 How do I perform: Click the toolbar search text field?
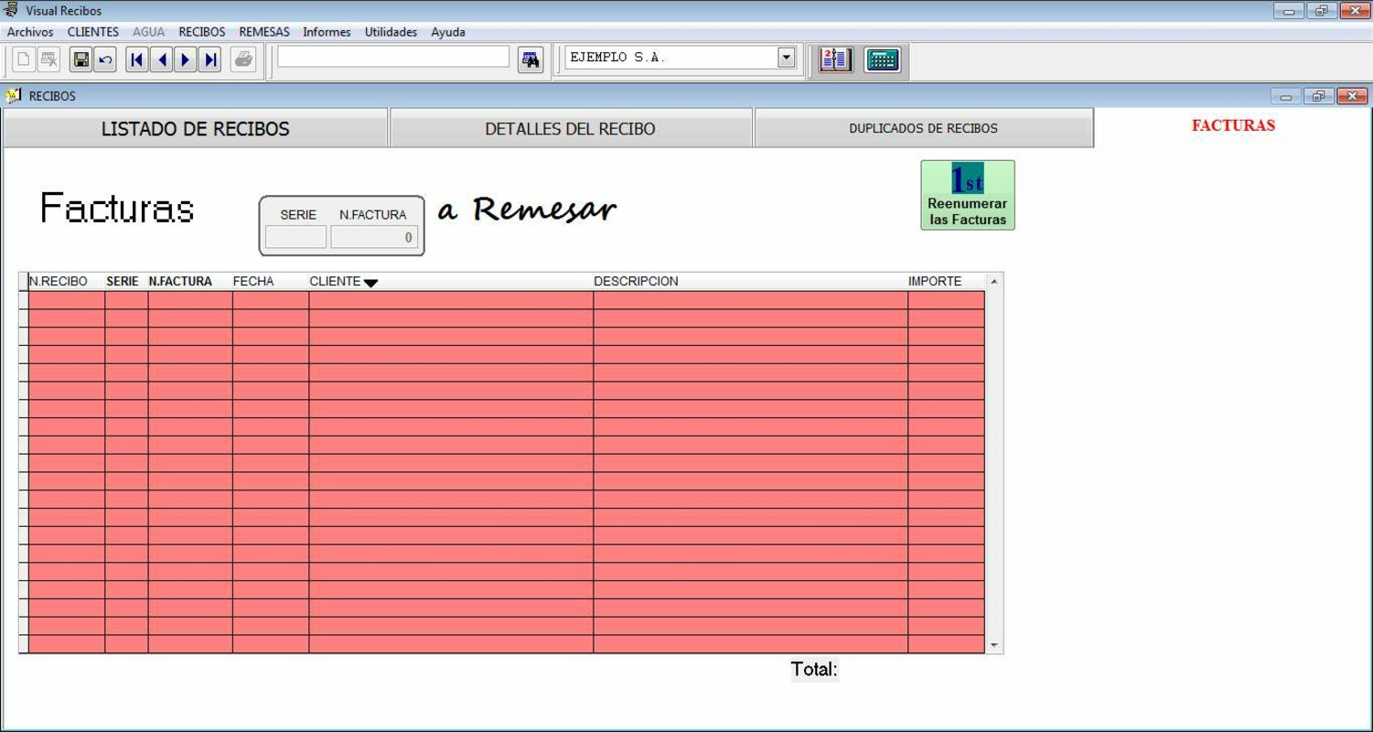click(393, 57)
